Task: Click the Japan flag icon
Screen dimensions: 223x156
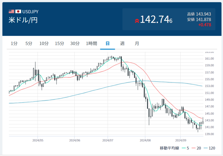Action: point(18,12)
